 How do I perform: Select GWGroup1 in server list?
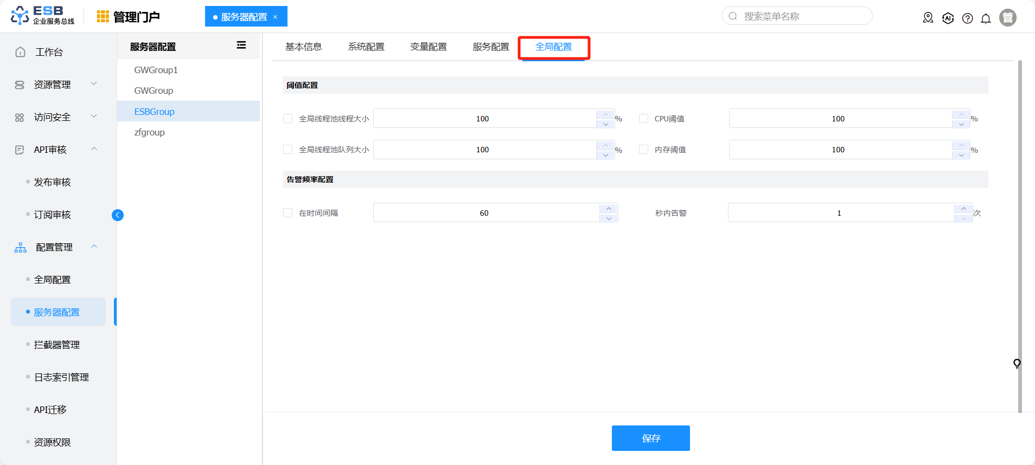156,70
